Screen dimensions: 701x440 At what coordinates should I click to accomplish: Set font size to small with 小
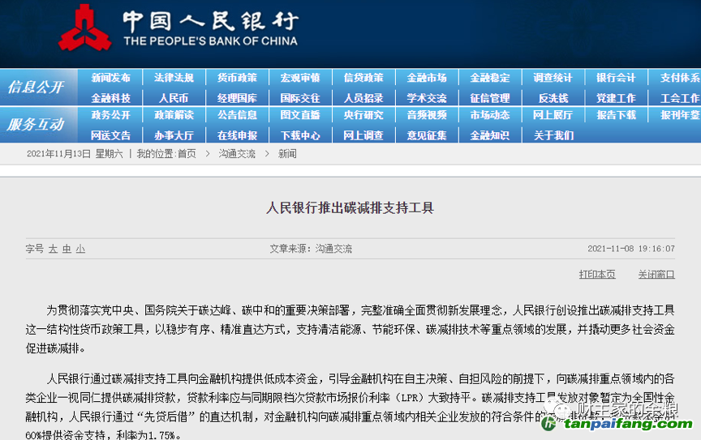pos(80,249)
